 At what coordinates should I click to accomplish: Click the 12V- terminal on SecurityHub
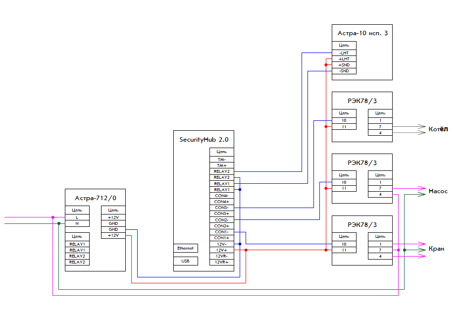[221, 244]
